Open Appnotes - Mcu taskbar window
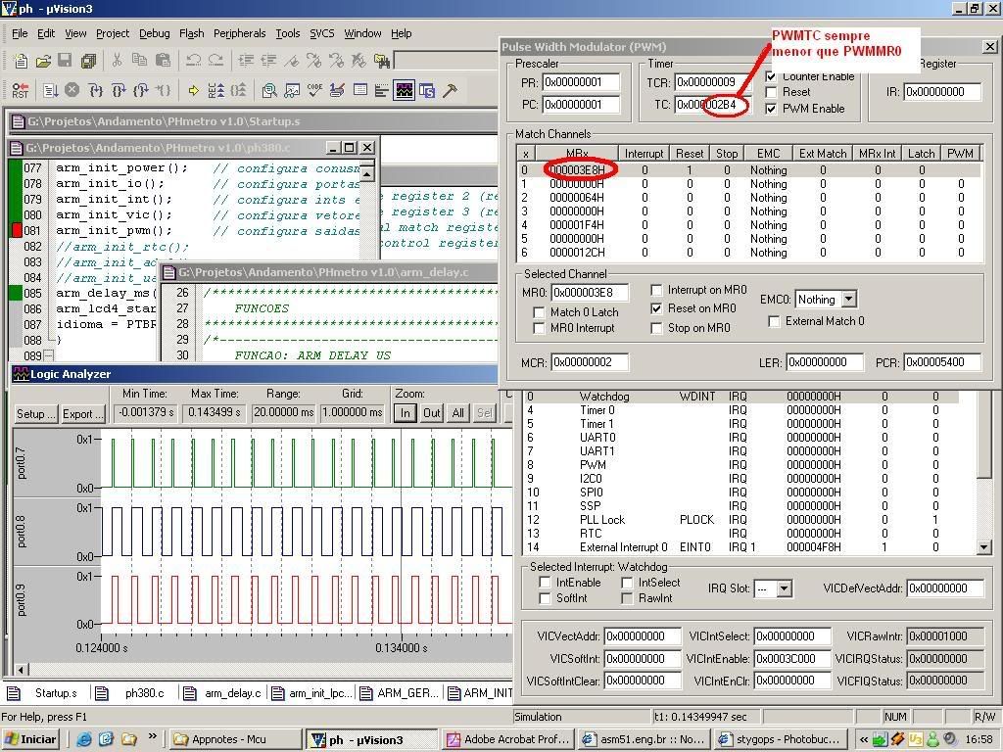Viewport: 1003px width, 752px height. click(235, 739)
